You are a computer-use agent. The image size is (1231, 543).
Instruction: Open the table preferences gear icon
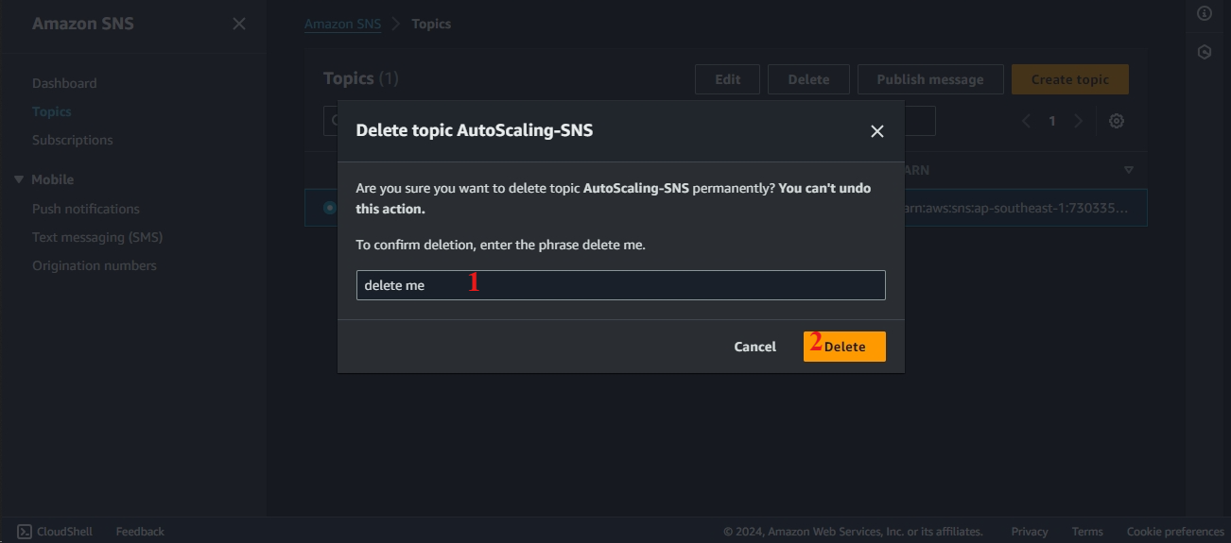[1117, 121]
